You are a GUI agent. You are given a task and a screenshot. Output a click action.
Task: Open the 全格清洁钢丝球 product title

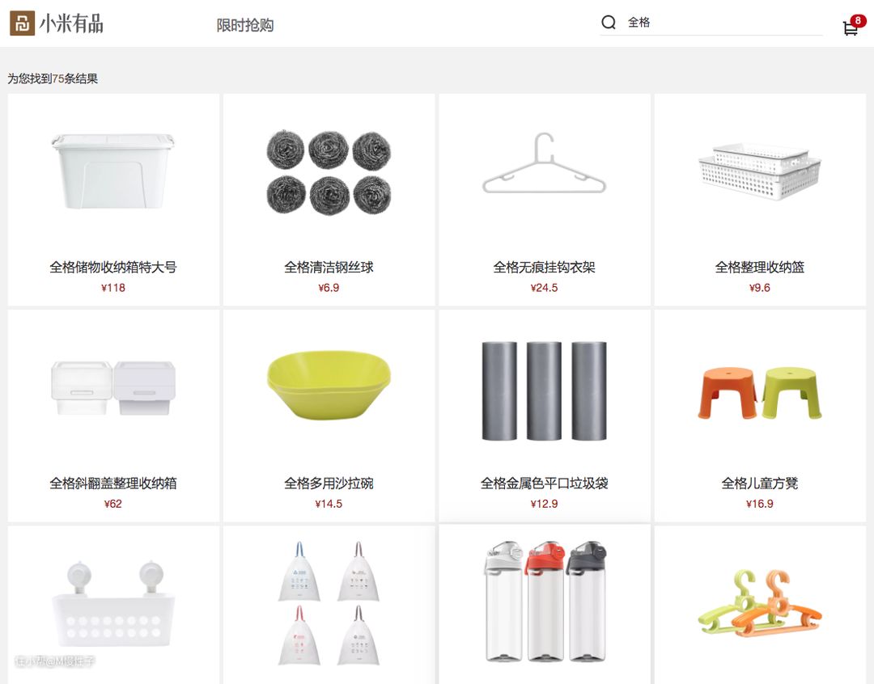click(x=329, y=268)
